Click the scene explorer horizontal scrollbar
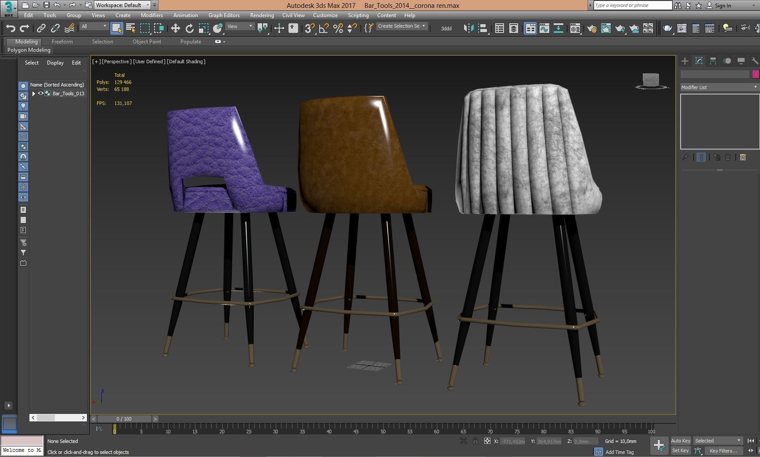Viewport: 760px width, 457px height. coord(58,417)
